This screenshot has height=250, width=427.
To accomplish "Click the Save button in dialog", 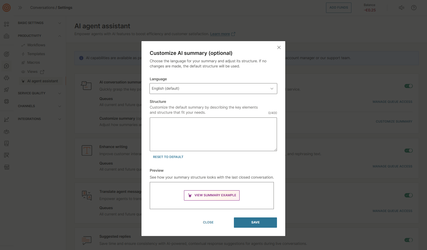I will click(x=255, y=223).
